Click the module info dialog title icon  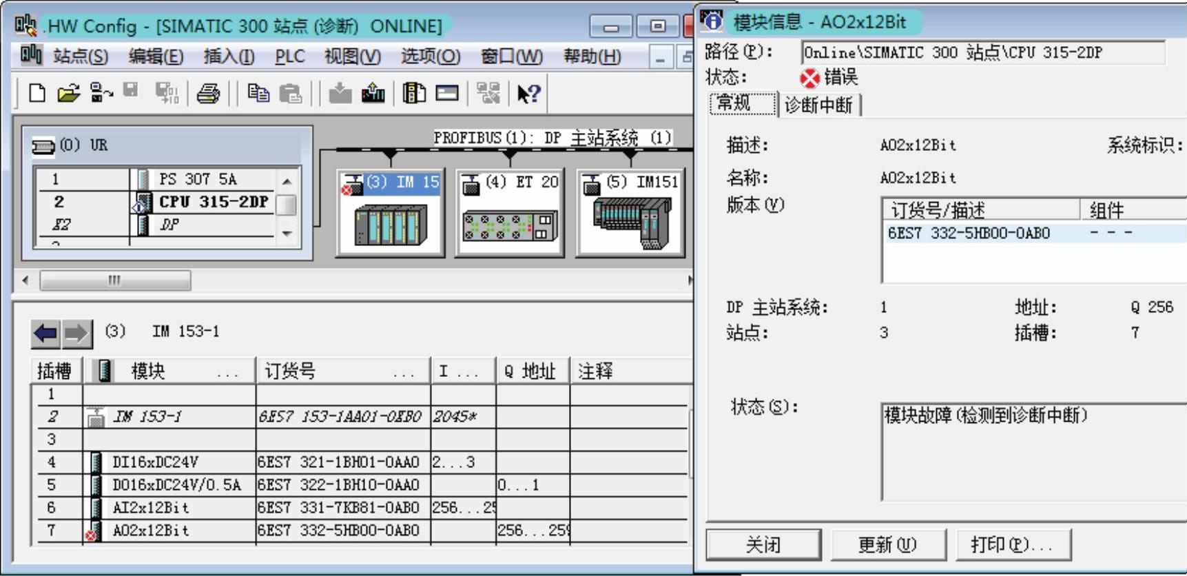tap(713, 21)
